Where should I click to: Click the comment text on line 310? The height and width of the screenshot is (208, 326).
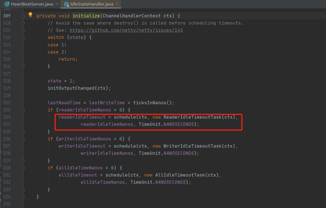pyautogui.click(x=146, y=23)
